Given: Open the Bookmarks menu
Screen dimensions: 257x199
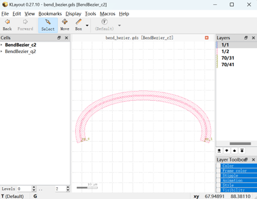Looking at the screenshot, I should (x=50, y=14).
